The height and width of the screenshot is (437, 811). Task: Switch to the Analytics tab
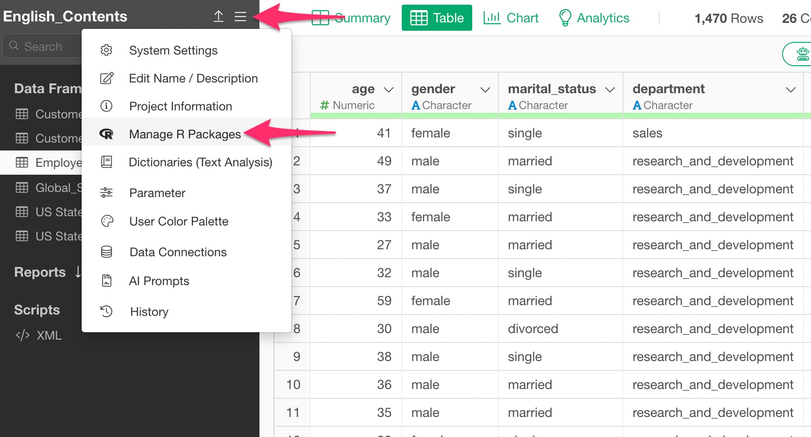pos(594,18)
